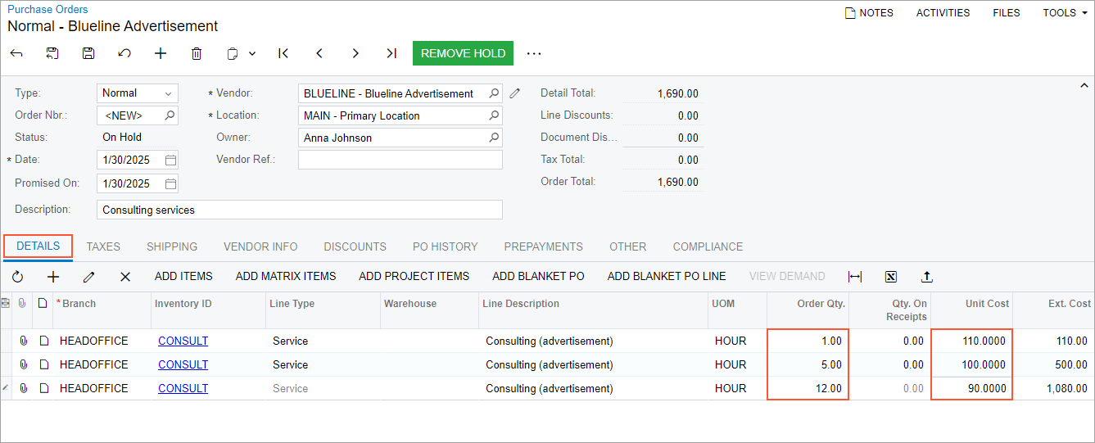Viewport: 1095px width, 443px height.
Task: Switch to the Taxes tab
Action: coord(103,246)
